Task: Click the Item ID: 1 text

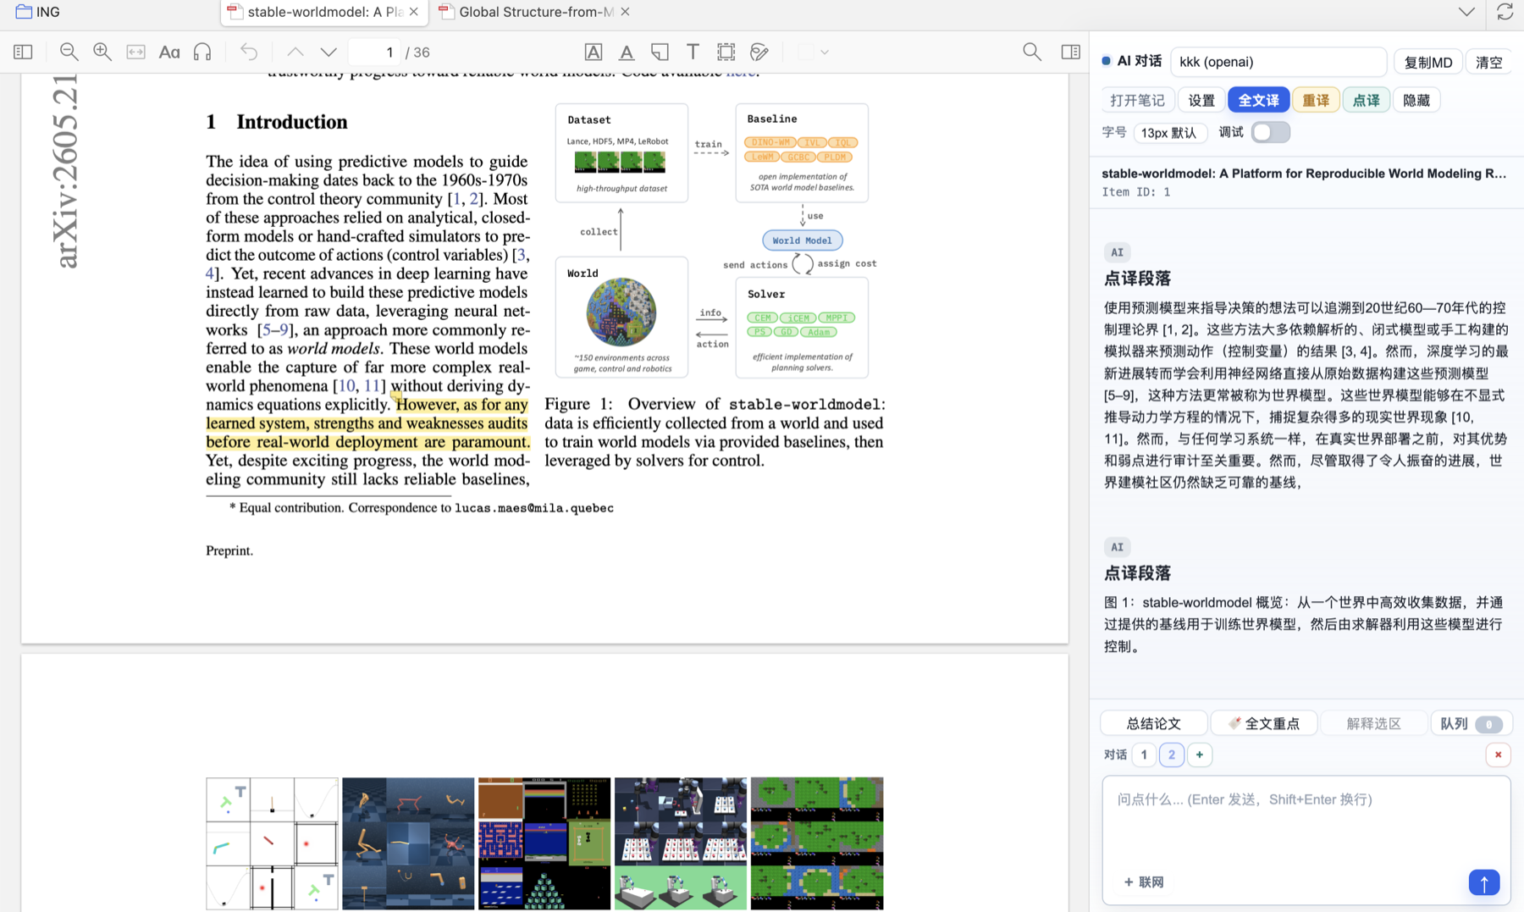Action: click(x=1135, y=192)
